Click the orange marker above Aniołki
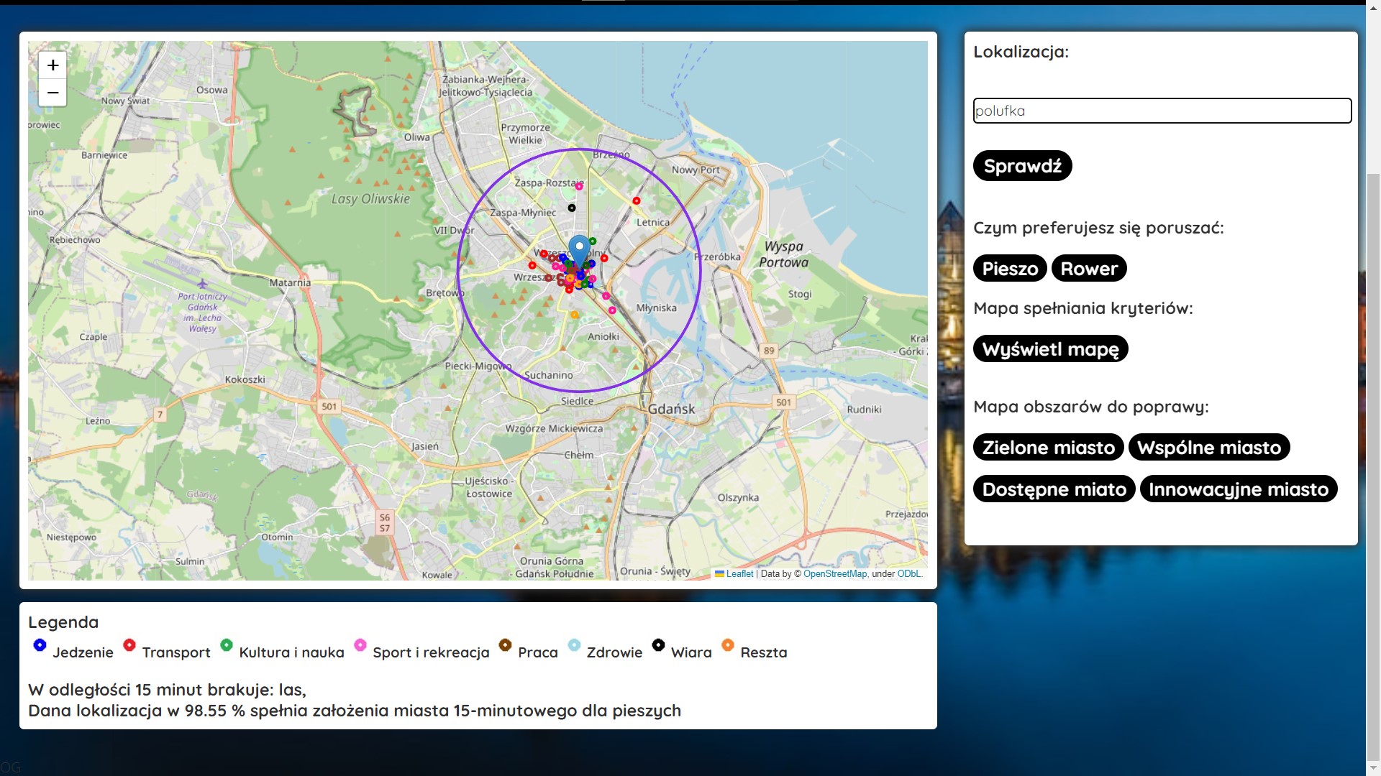The width and height of the screenshot is (1381, 776). [574, 315]
